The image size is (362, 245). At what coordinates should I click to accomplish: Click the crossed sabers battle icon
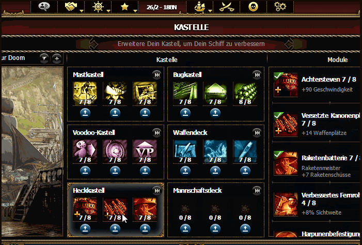point(226,7)
